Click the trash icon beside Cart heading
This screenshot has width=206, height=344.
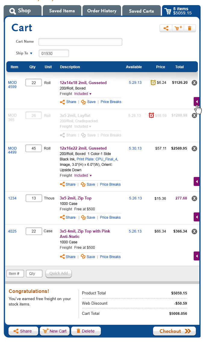tap(189, 28)
